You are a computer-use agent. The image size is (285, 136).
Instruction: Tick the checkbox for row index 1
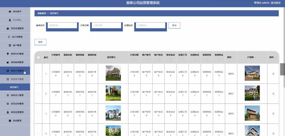point(38,74)
